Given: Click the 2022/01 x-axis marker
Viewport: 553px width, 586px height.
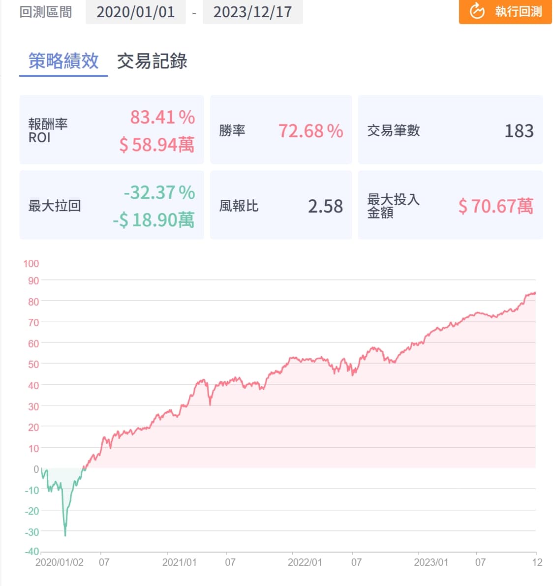Looking at the screenshot, I should [x=305, y=562].
